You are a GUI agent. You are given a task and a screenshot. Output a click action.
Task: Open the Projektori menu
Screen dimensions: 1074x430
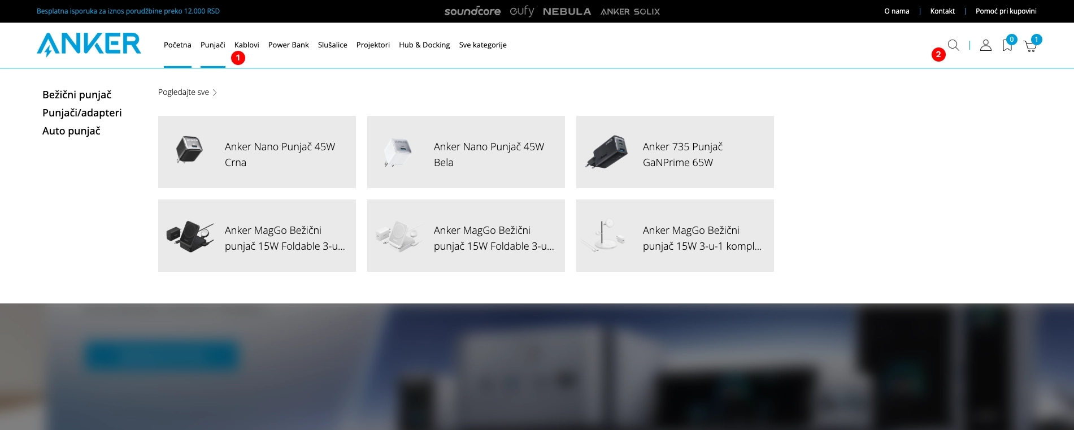(373, 45)
